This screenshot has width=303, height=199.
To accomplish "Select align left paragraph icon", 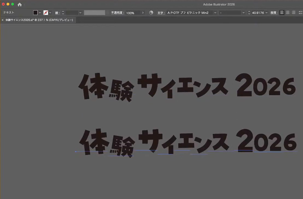I will pyautogui.click(x=282, y=13).
